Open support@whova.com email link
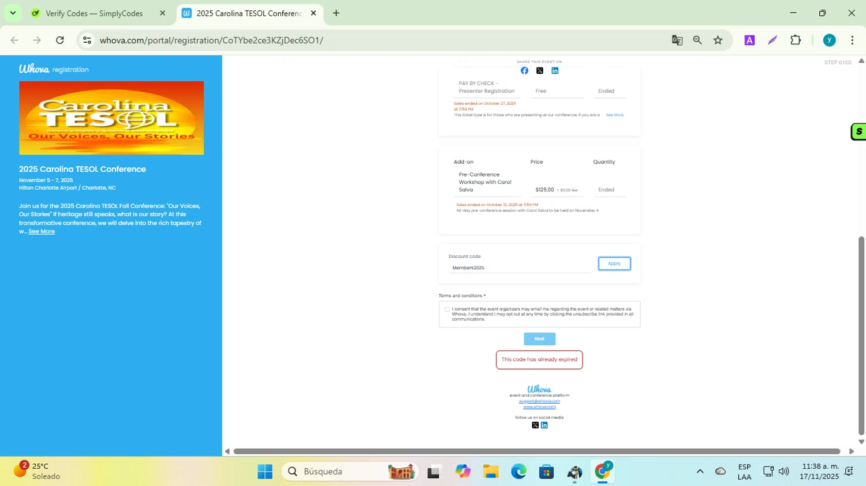 click(x=539, y=401)
